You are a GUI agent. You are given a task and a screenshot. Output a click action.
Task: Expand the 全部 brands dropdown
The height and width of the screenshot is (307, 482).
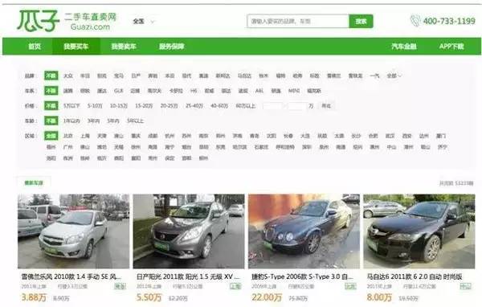[394, 76]
